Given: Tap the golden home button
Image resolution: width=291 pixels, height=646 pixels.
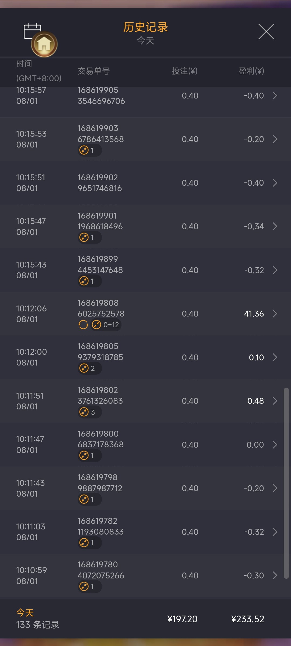Looking at the screenshot, I should coord(44,44).
